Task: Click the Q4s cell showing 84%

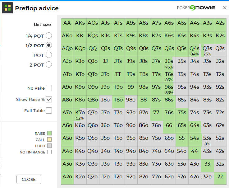Action: (195, 50)
